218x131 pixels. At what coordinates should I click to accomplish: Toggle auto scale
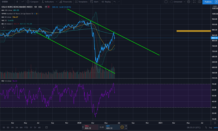(x=216, y=128)
